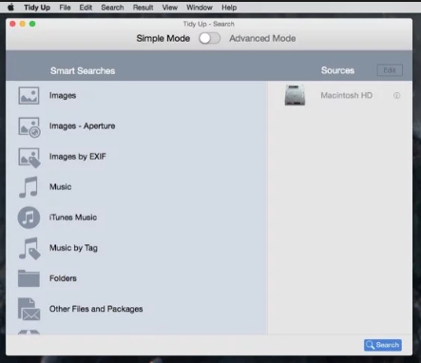Open the Apple menu
Screen dimensions: 421x363
[x=10, y=7]
